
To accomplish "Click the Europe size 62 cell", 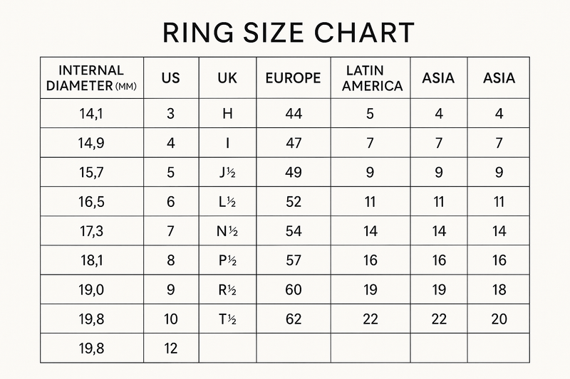I will point(293,319).
